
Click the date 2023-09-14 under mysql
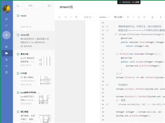coord(26,27)
